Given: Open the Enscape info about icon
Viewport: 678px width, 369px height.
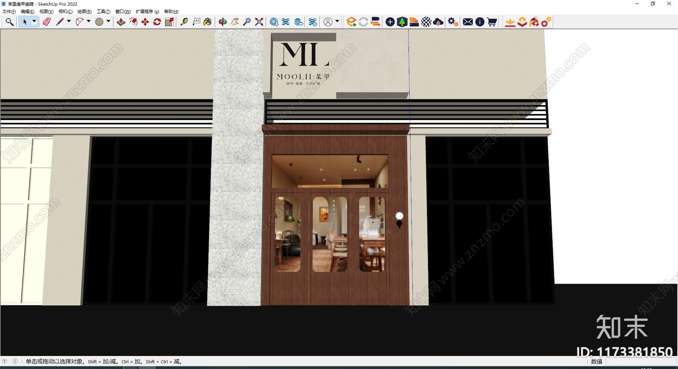Looking at the screenshot, I should click(480, 22).
